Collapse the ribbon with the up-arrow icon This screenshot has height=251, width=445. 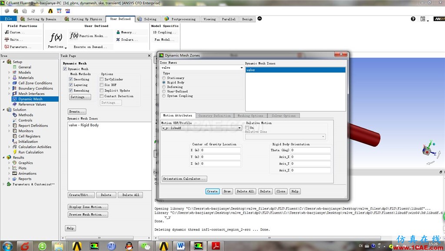[259, 19]
